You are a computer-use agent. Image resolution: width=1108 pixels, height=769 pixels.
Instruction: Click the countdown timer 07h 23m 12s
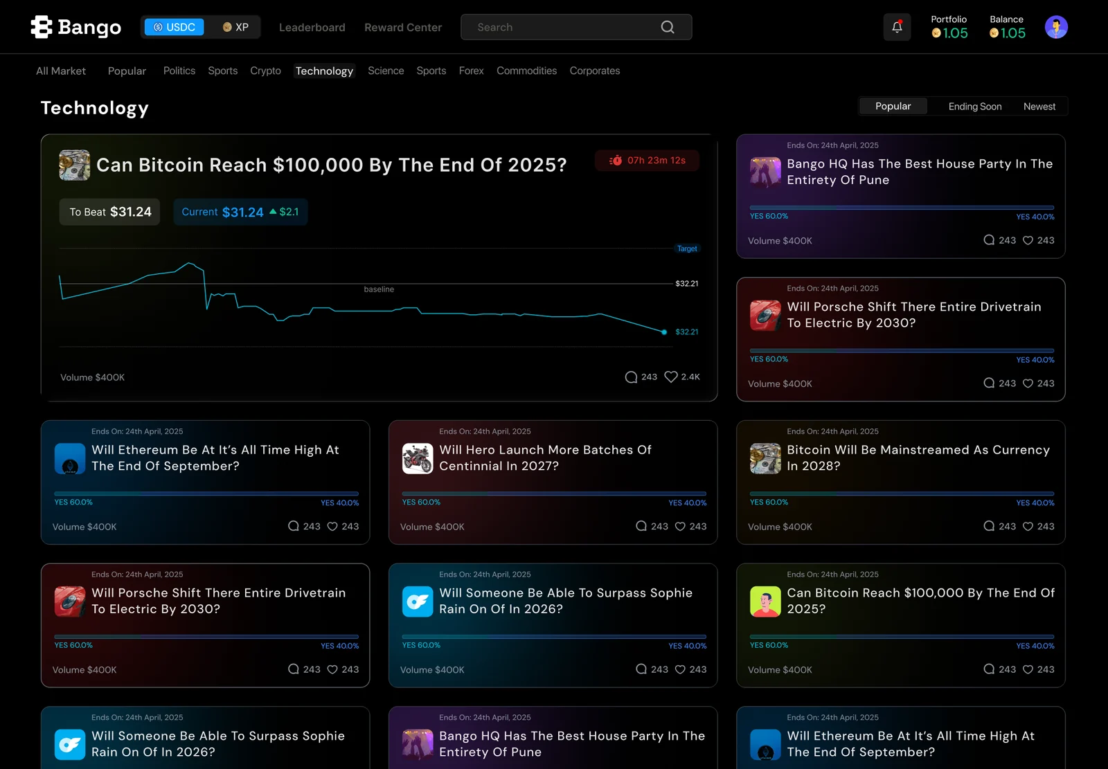647,160
